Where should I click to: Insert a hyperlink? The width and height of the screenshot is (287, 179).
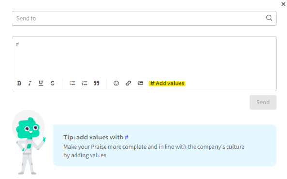(x=128, y=83)
